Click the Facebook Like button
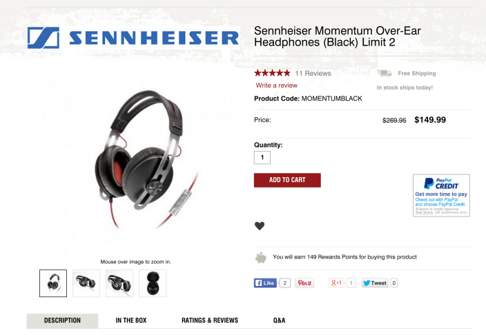Viewport: 486px width, 335px height. coord(265,283)
